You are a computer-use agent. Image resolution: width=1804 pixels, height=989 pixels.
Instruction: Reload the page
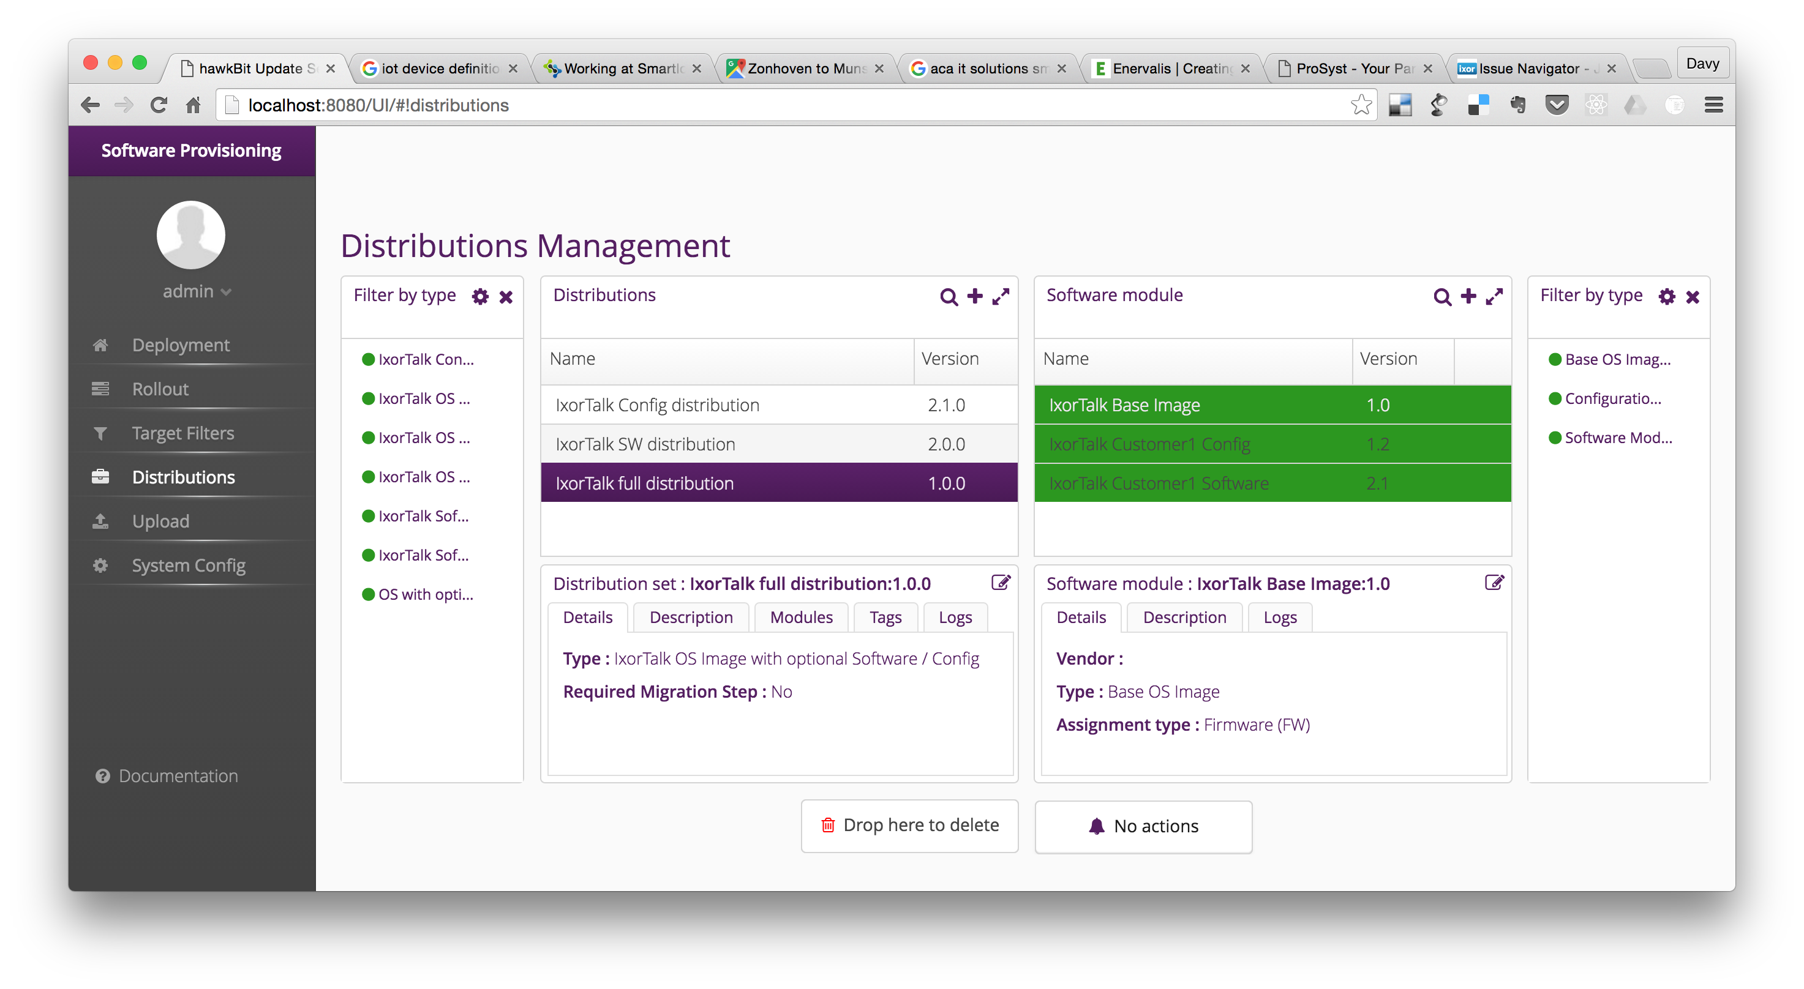tap(159, 105)
